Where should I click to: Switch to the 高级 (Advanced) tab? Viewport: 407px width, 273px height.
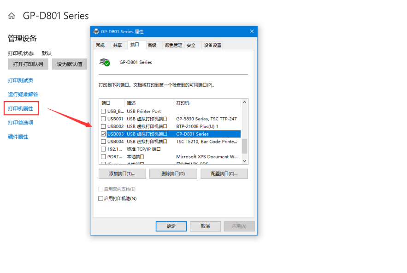(x=152, y=45)
